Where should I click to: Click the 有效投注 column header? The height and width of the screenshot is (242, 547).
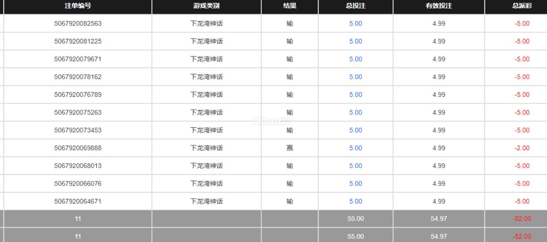[x=439, y=6]
